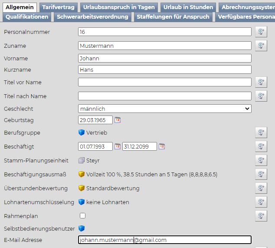The image size is (275, 248).
Task: Open the Urlaubsanspruch in Tagen tab
Action: click(119, 7)
